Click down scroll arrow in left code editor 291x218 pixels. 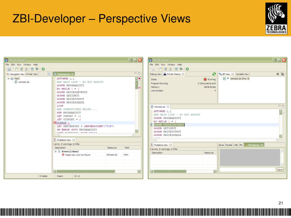coord(137,131)
